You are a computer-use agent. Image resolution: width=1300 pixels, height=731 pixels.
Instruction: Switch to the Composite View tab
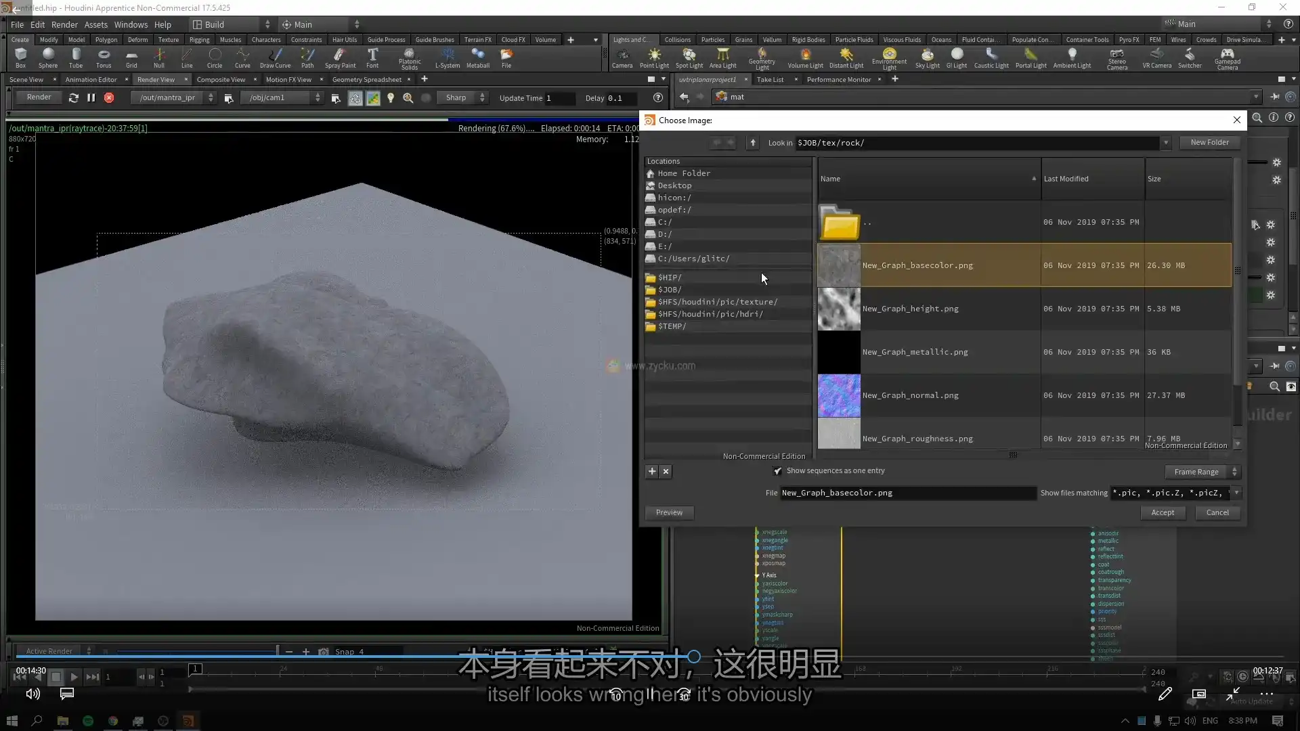220,79
